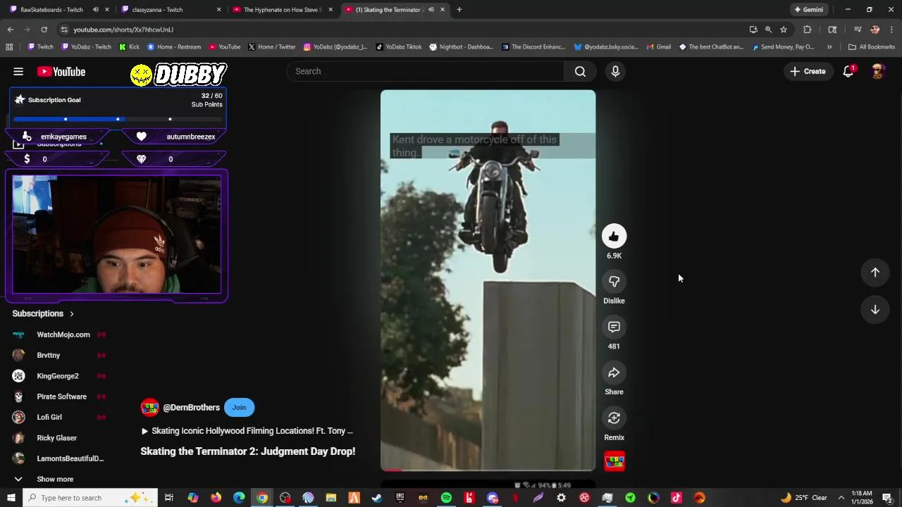Click the Dislike thumbs down icon
The height and width of the screenshot is (507, 902).
coord(614,282)
